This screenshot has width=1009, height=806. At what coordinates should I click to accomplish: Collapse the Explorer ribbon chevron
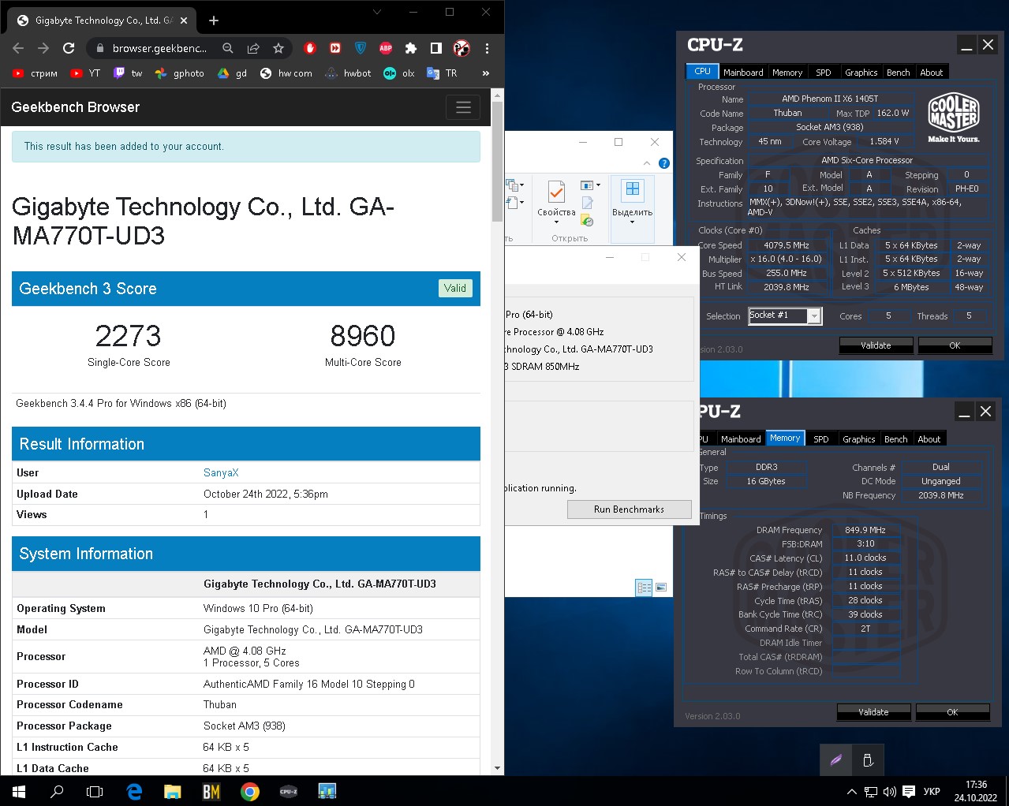(647, 163)
